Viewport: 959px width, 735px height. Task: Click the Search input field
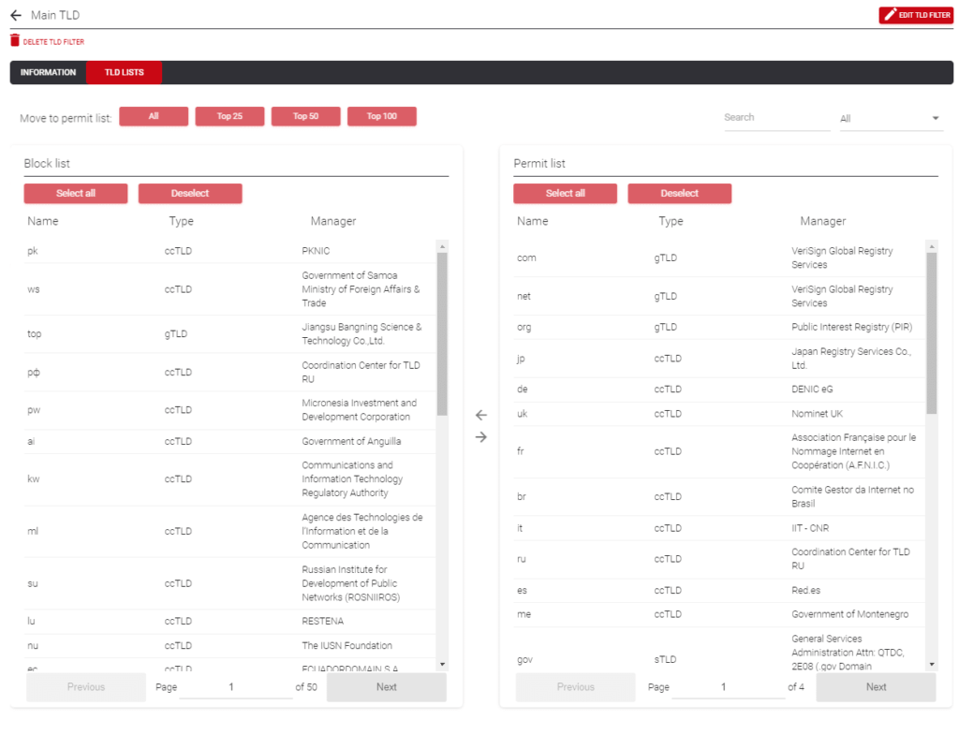777,116
